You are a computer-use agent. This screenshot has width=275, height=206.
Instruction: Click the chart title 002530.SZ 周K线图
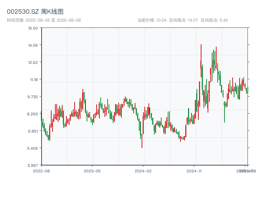tap(35, 12)
